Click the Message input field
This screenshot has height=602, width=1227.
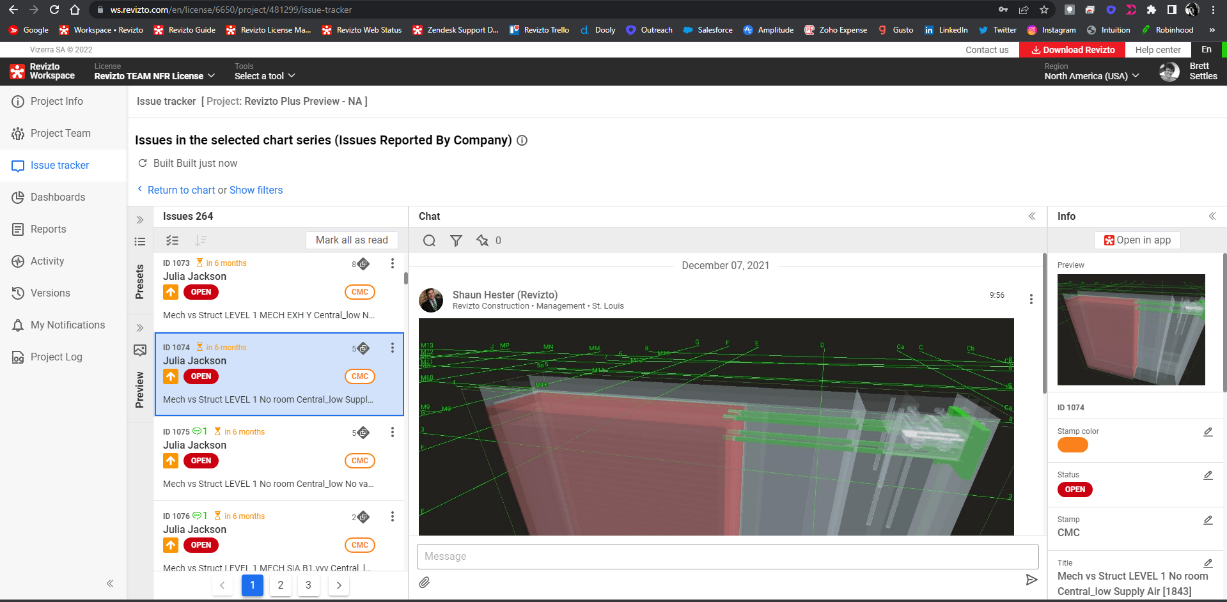click(727, 556)
